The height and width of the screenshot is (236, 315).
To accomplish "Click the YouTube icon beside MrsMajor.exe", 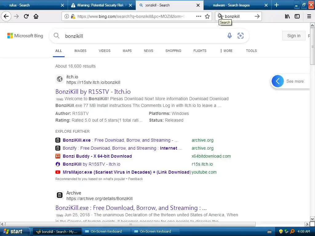I will pos(58,172).
